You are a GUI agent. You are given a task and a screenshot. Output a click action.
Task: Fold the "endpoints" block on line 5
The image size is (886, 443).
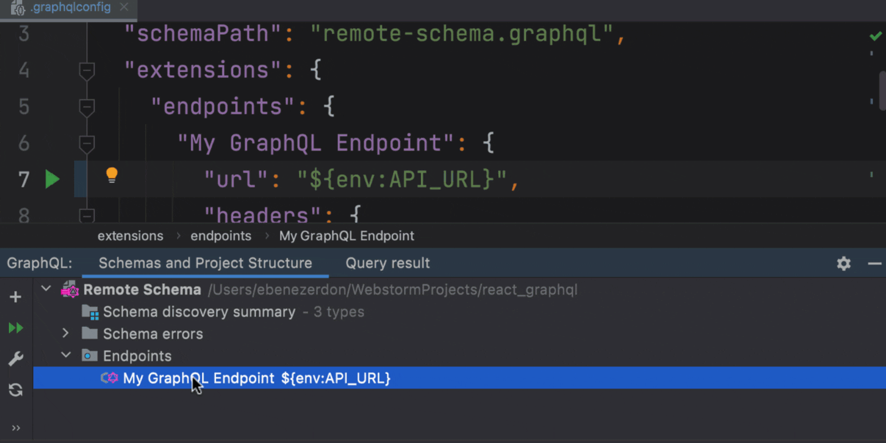pyautogui.click(x=87, y=107)
